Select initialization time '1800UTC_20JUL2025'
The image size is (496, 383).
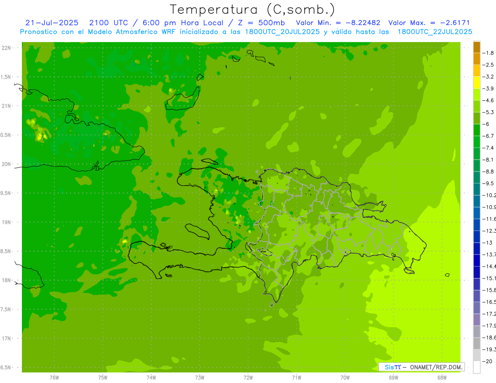pos(282,32)
